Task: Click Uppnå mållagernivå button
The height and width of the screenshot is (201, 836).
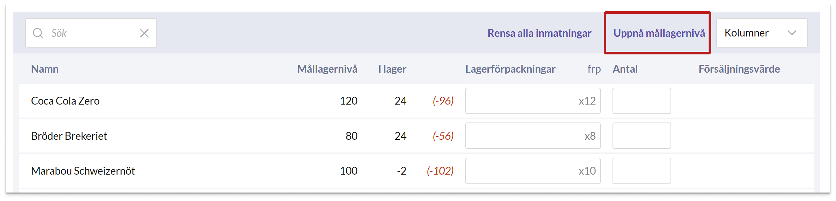Action: [659, 33]
